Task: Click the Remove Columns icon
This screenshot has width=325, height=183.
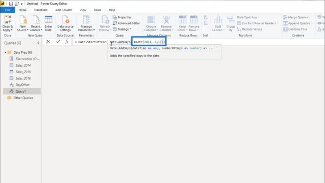Action: 166,20
